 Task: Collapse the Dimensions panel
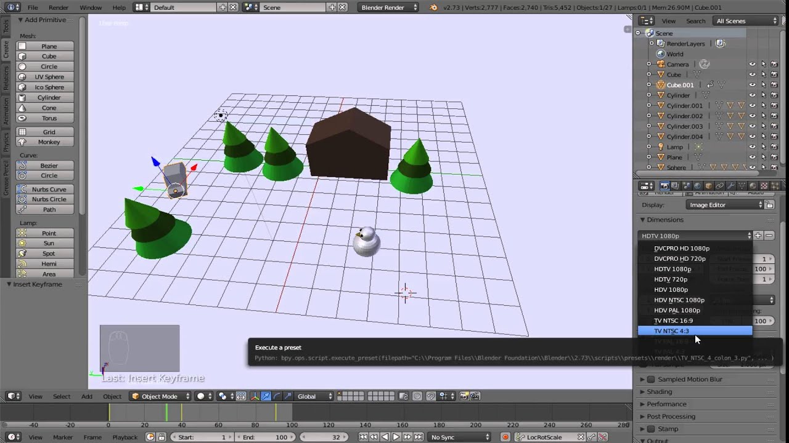coord(664,220)
